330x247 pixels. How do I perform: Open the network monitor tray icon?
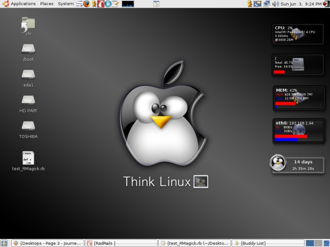pos(267,4)
